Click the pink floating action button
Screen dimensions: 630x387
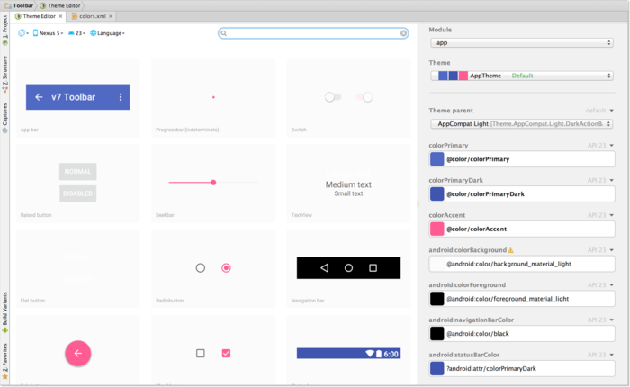tap(78, 353)
